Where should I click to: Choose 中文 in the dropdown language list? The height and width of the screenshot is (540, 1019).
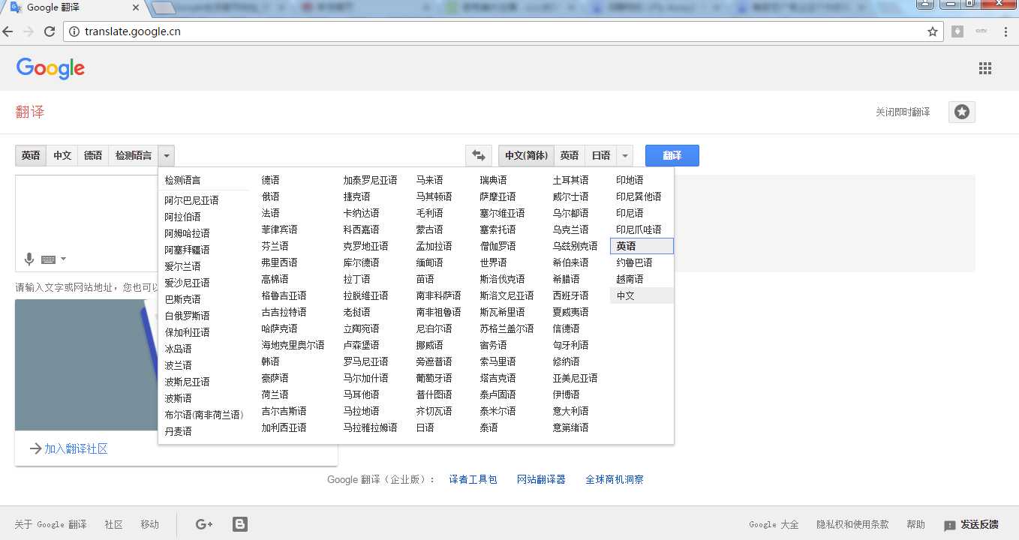[x=642, y=295]
